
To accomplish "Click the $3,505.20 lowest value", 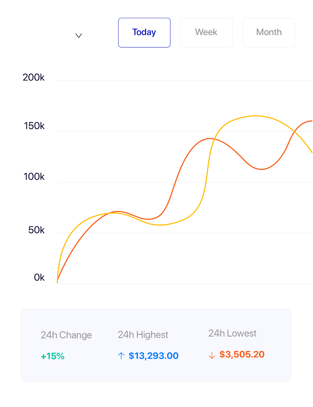I will (242, 354).
